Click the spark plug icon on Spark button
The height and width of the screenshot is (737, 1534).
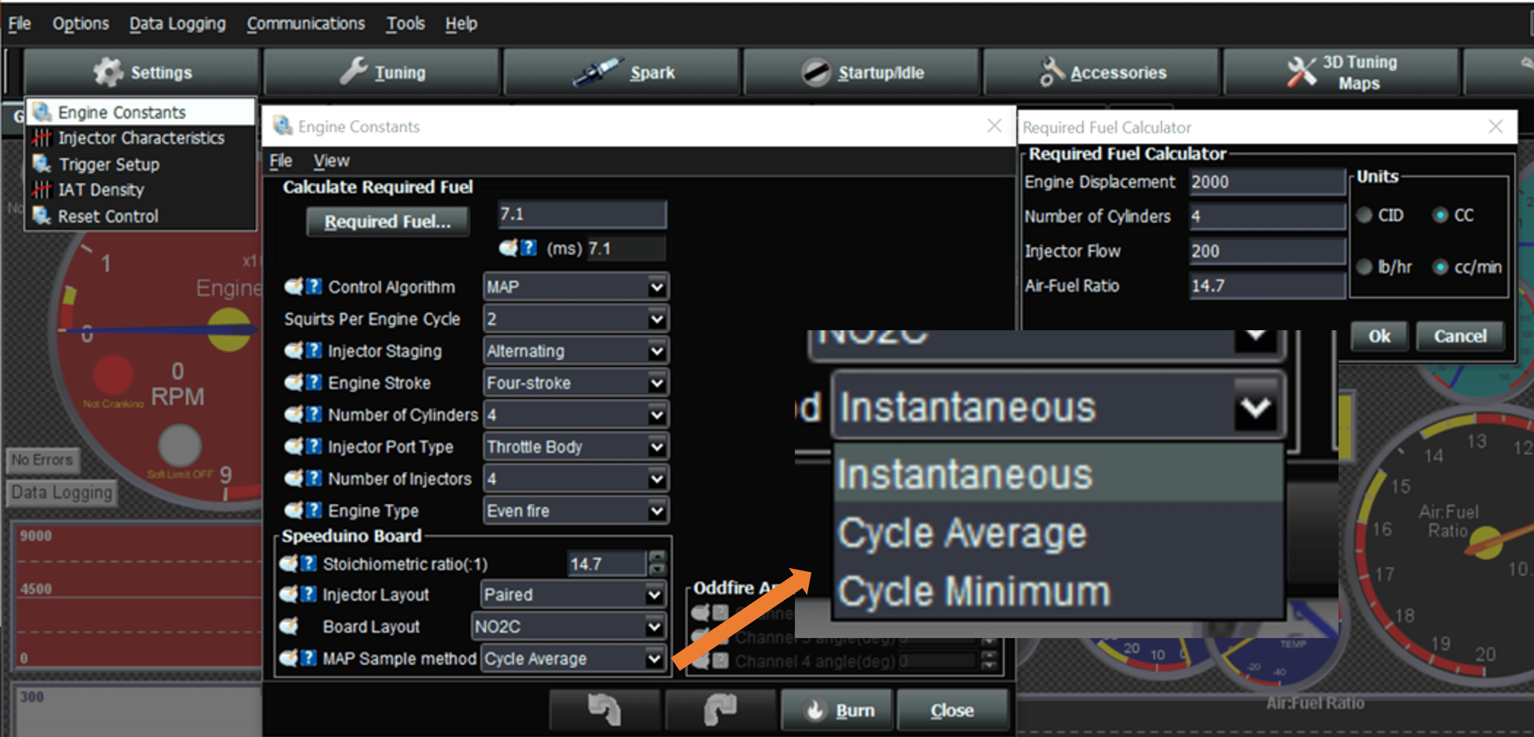tap(597, 71)
